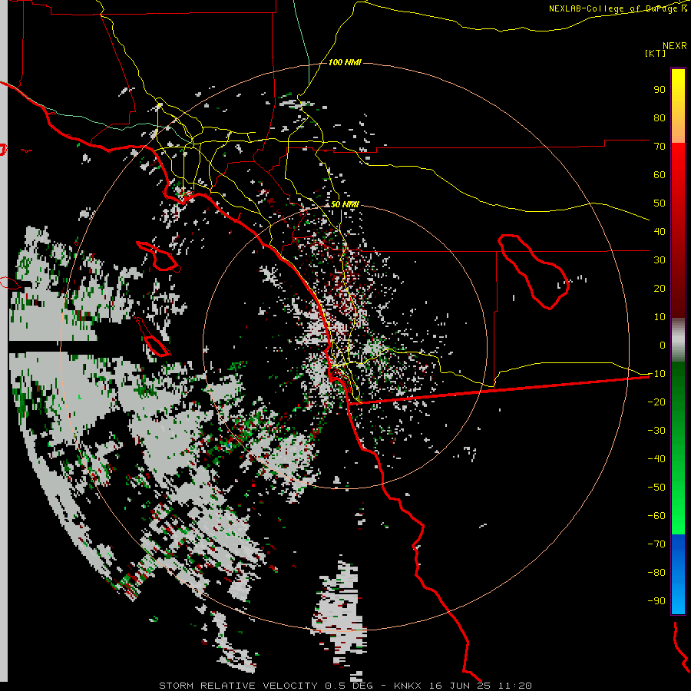The image size is (691, 691).
Task: Click the 90 knot legend value
Action: 660,90
